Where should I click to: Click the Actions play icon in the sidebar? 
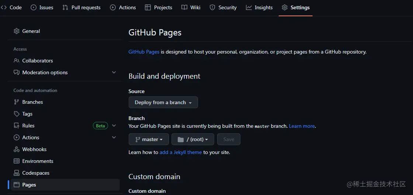pos(17,137)
